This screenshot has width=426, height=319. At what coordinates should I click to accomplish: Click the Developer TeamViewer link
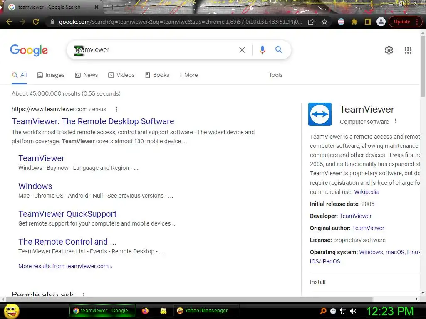coord(355,216)
